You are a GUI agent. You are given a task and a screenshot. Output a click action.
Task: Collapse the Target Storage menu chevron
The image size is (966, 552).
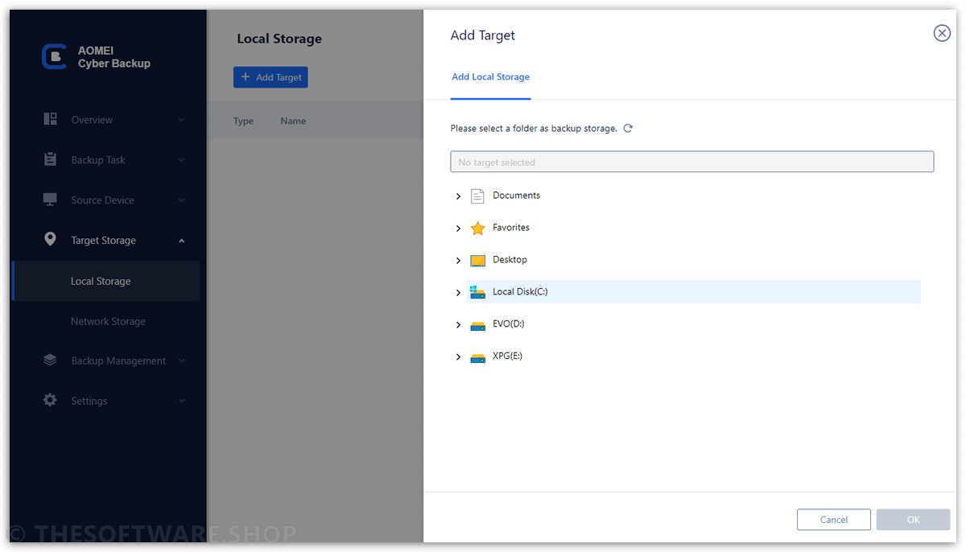tap(181, 241)
